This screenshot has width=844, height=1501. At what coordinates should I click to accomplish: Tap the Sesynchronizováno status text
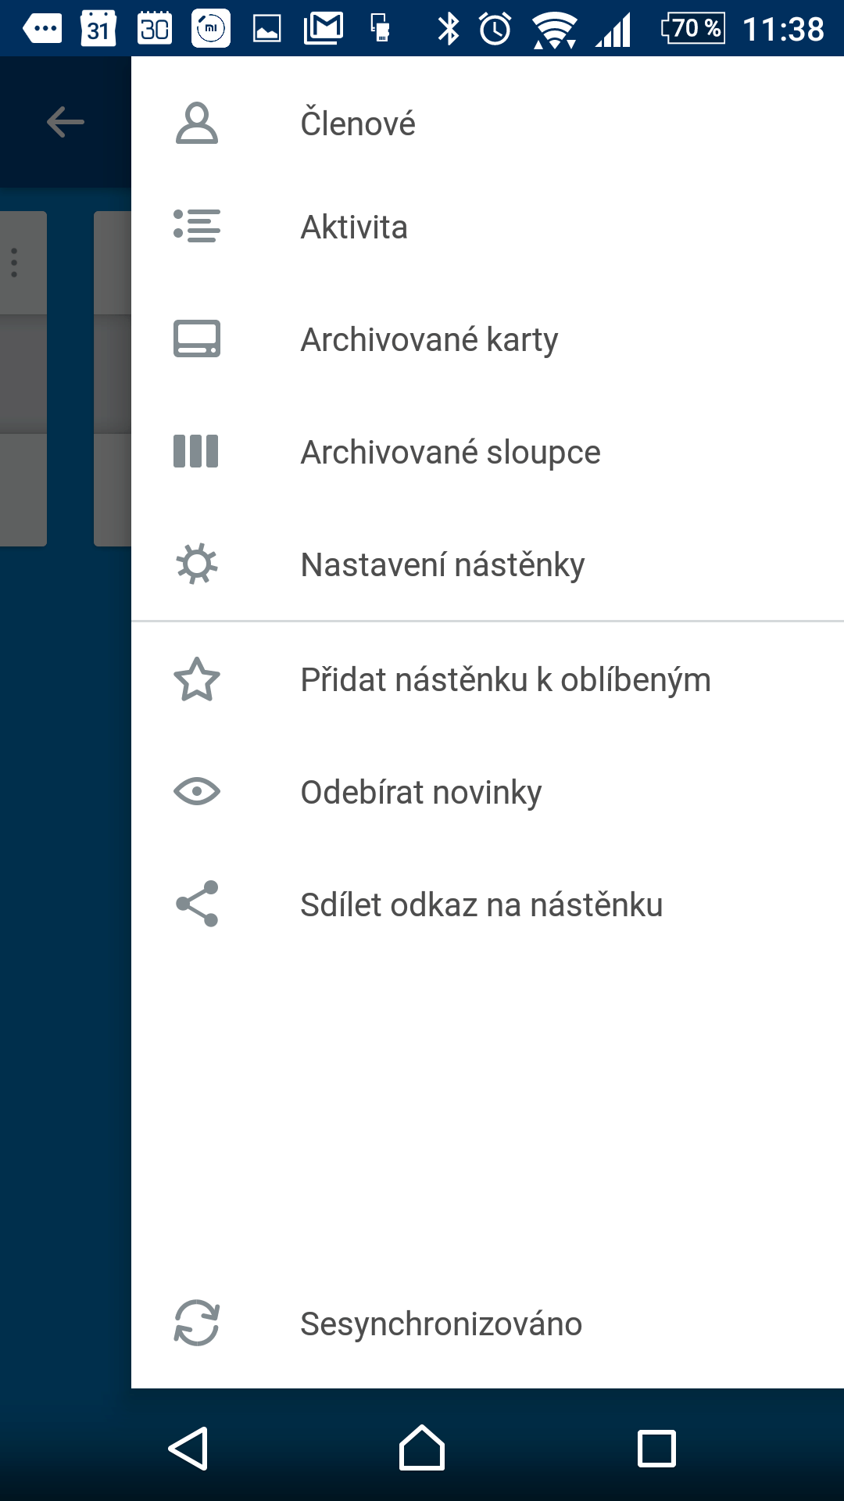[x=441, y=1324]
